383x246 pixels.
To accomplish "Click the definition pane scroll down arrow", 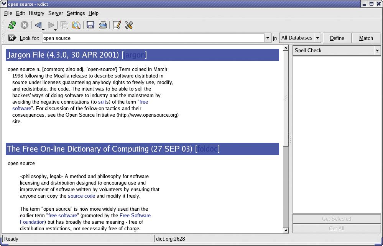I will [x=286, y=230].
